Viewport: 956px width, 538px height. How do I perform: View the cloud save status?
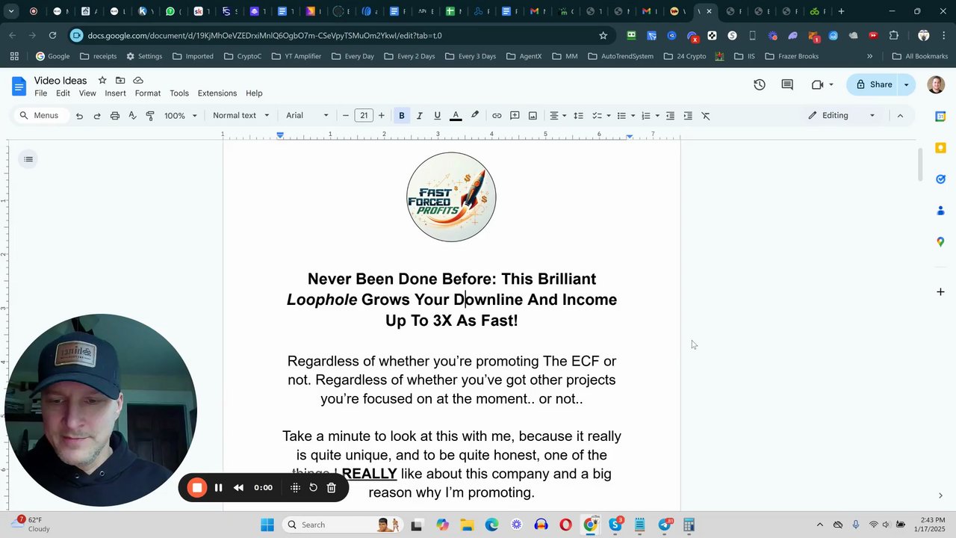138,81
